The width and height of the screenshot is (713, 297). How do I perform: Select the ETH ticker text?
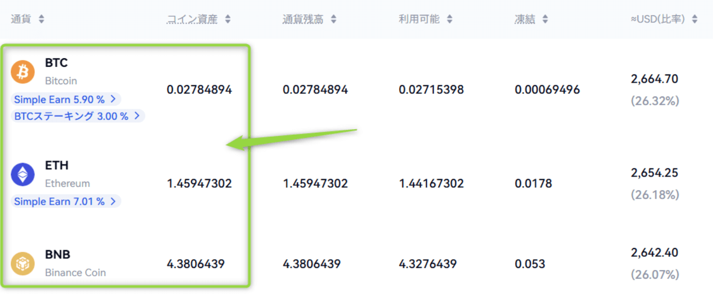click(57, 165)
